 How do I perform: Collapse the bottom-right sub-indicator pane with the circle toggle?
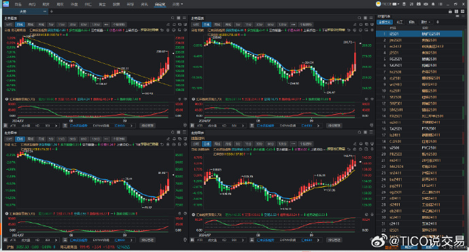[193, 215]
